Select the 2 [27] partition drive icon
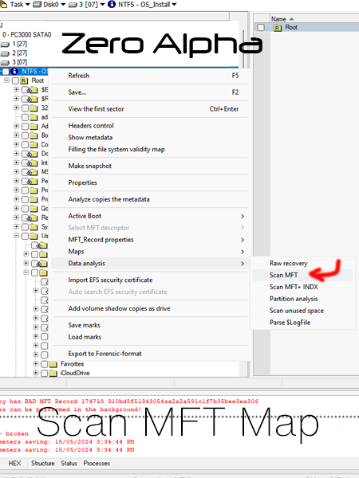Image resolution: width=359 pixels, height=478 pixels. point(5,53)
